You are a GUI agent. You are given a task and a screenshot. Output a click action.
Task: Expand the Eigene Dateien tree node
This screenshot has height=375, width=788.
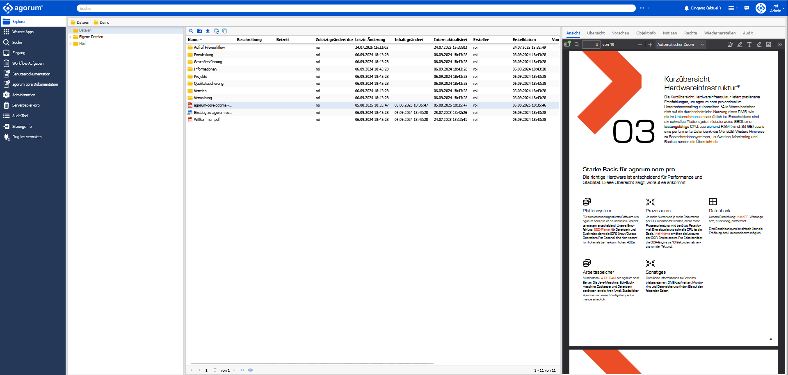[x=71, y=37]
